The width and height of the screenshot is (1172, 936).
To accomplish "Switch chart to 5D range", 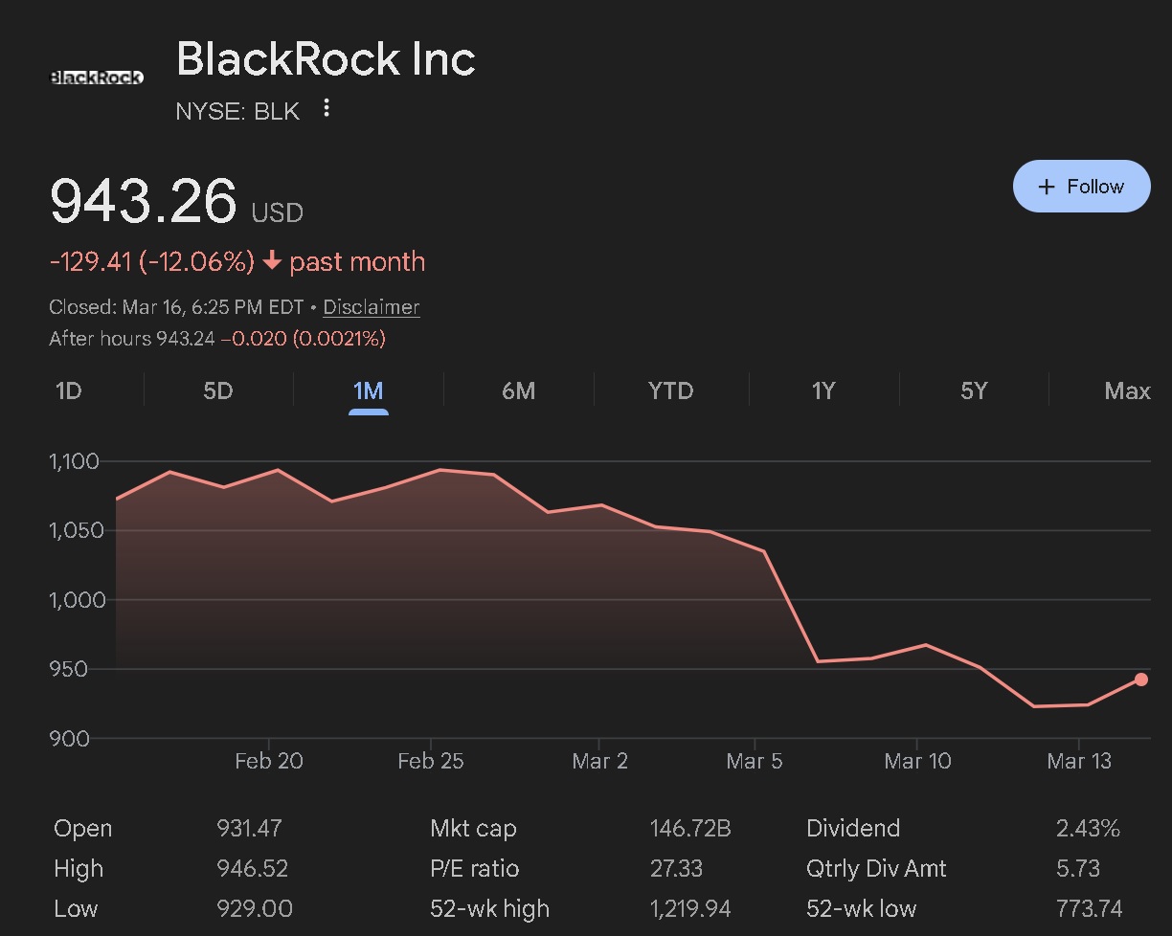I will click(218, 390).
